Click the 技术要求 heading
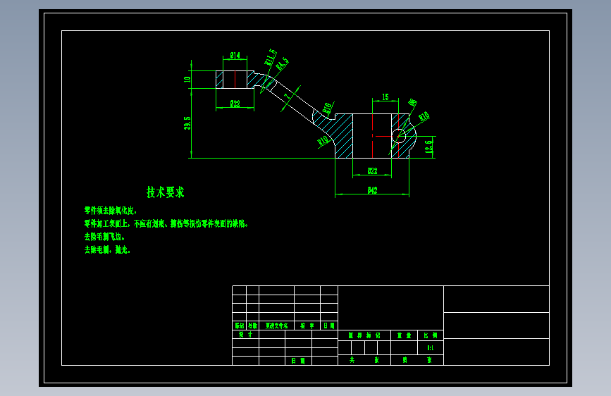Screen dimensions: 611x396 [165, 192]
